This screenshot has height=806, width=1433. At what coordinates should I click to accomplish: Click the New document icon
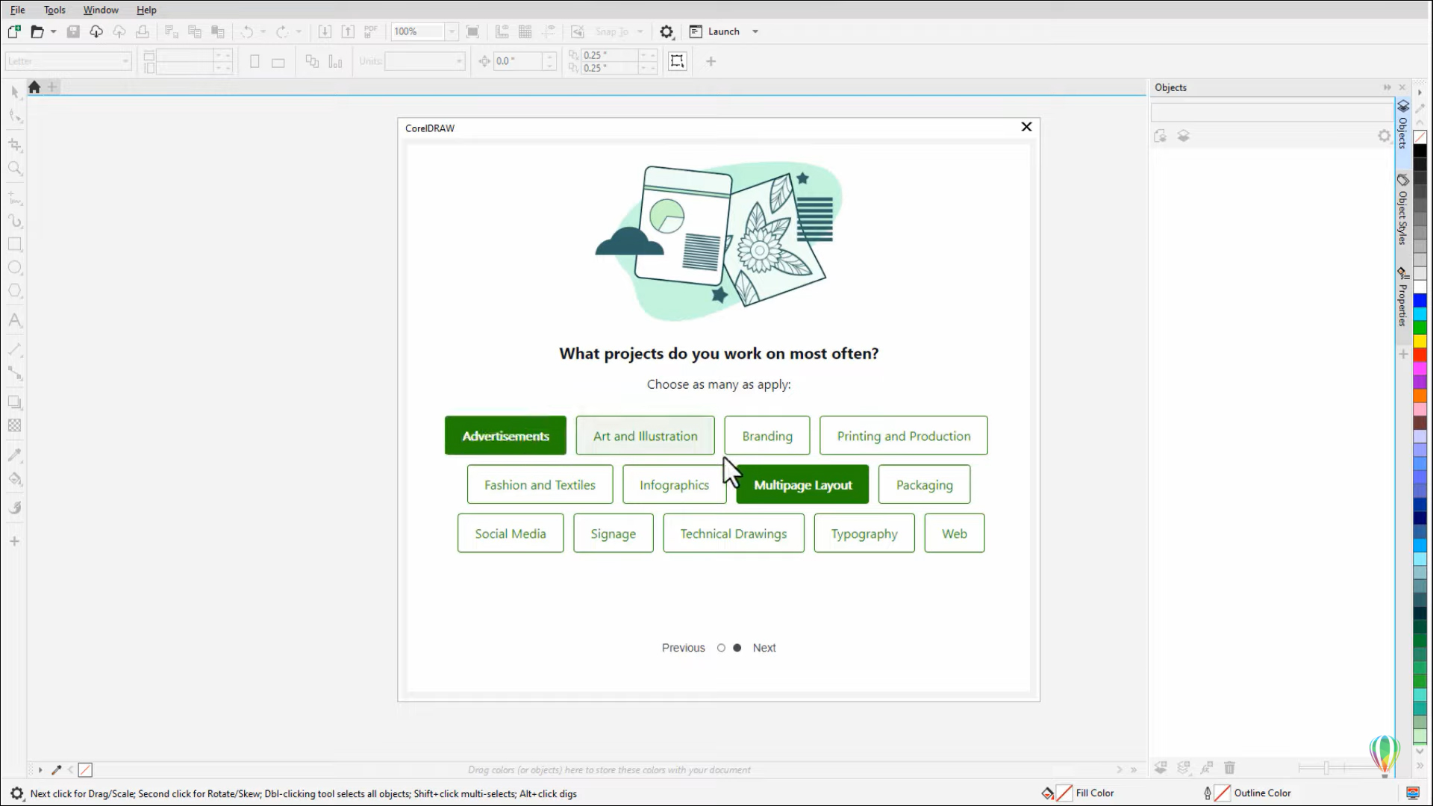coord(14,31)
